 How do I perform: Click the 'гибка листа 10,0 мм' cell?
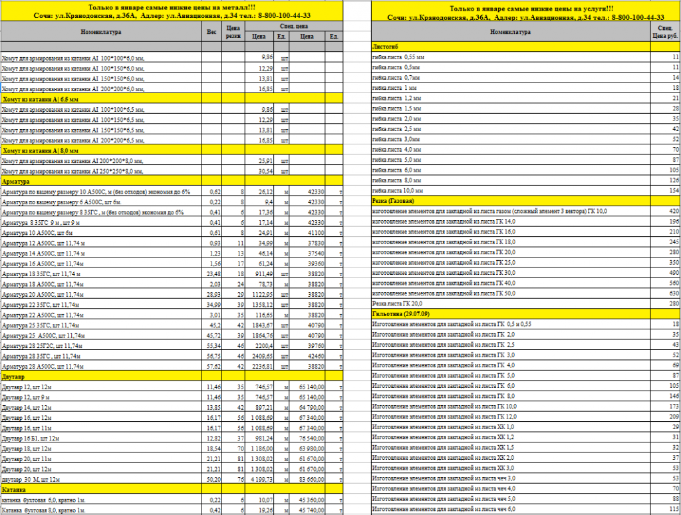point(397,190)
